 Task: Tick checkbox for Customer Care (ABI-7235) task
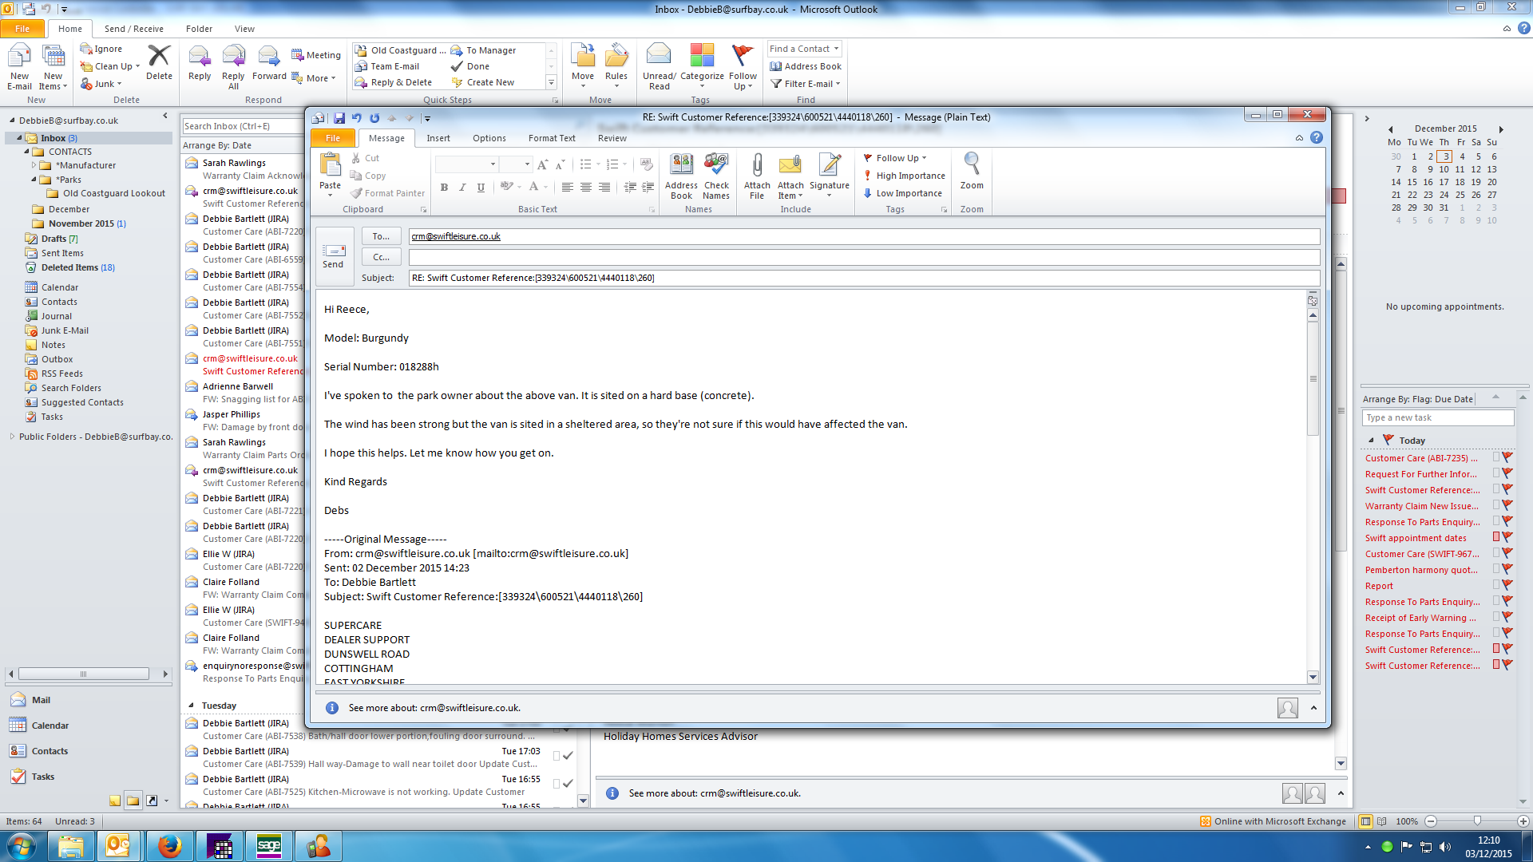tap(1496, 457)
